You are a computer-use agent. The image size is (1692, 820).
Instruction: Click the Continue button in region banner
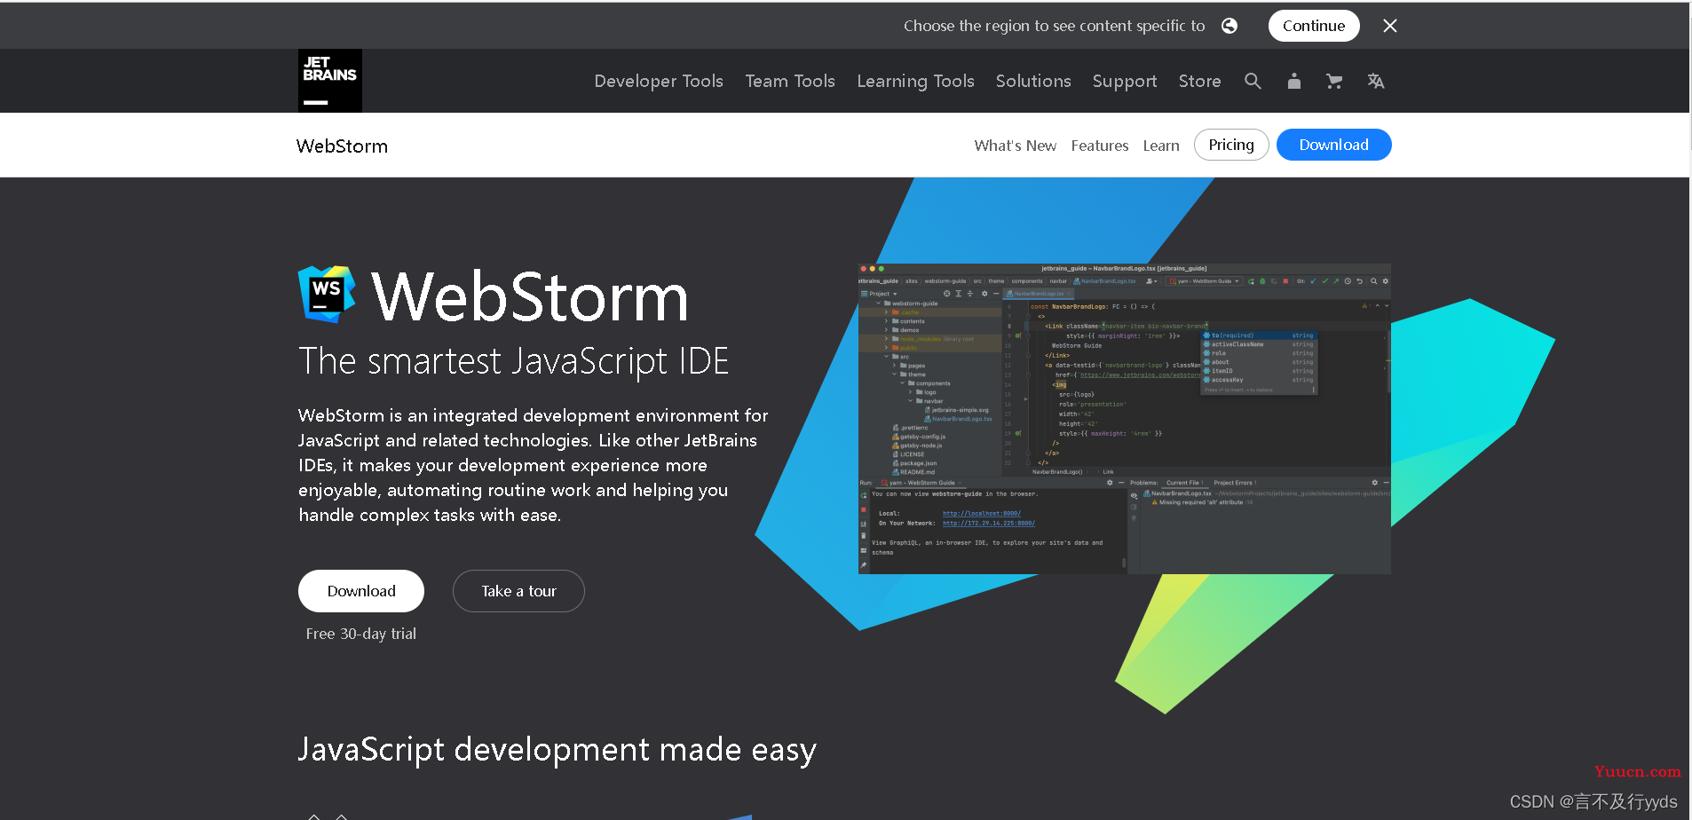(x=1314, y=26)
